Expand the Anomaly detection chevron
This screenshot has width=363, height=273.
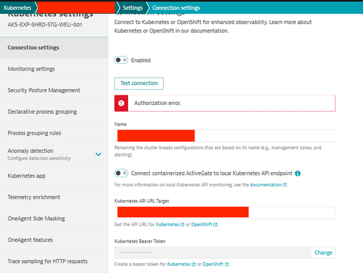click(98, 154)
